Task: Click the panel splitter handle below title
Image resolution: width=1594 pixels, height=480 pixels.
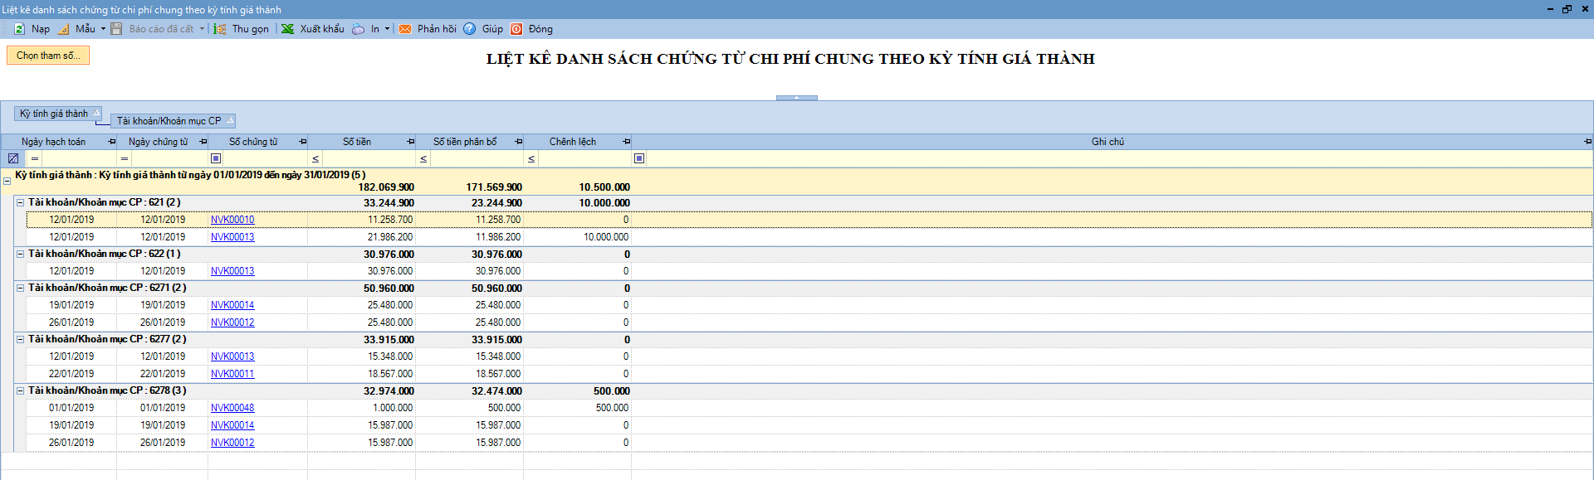Action: 796,98
